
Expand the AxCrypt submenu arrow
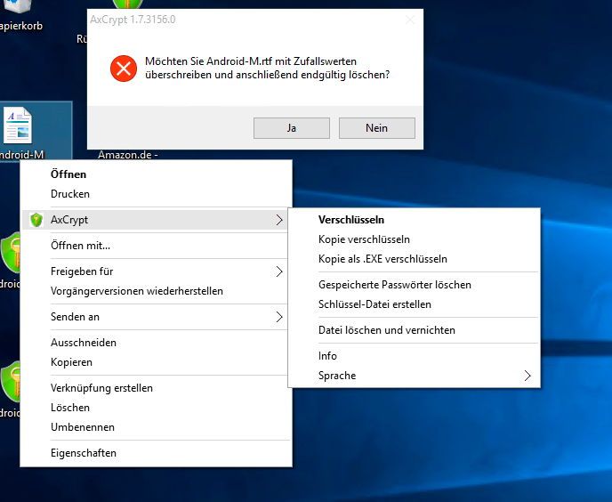[x=279, y=220]
